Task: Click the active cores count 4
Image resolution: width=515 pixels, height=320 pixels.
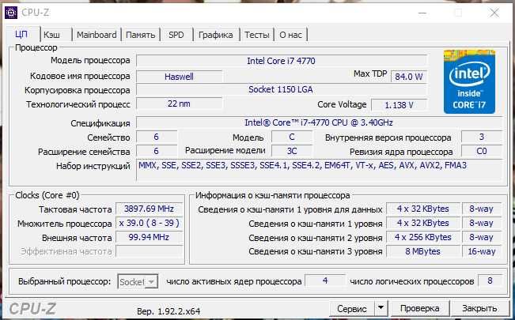Action: pos(325,281)
